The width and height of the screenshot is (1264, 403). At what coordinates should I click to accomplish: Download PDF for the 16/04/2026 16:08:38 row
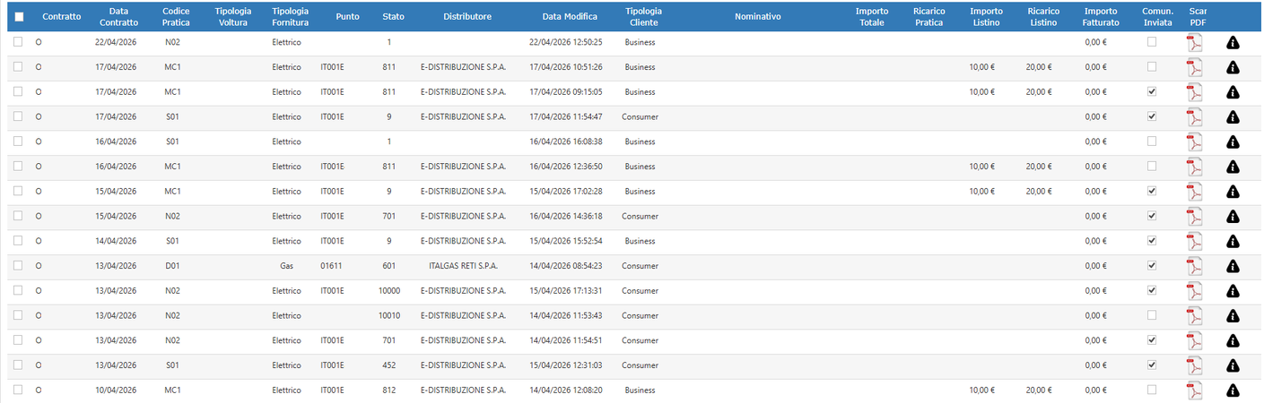click(x=1194, y=142)
